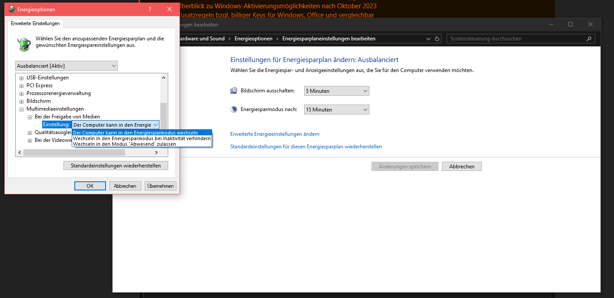The image size is (614, 298).
Task: Click the search magnifier in Systemsteuerung
Action: coord(589,39)
